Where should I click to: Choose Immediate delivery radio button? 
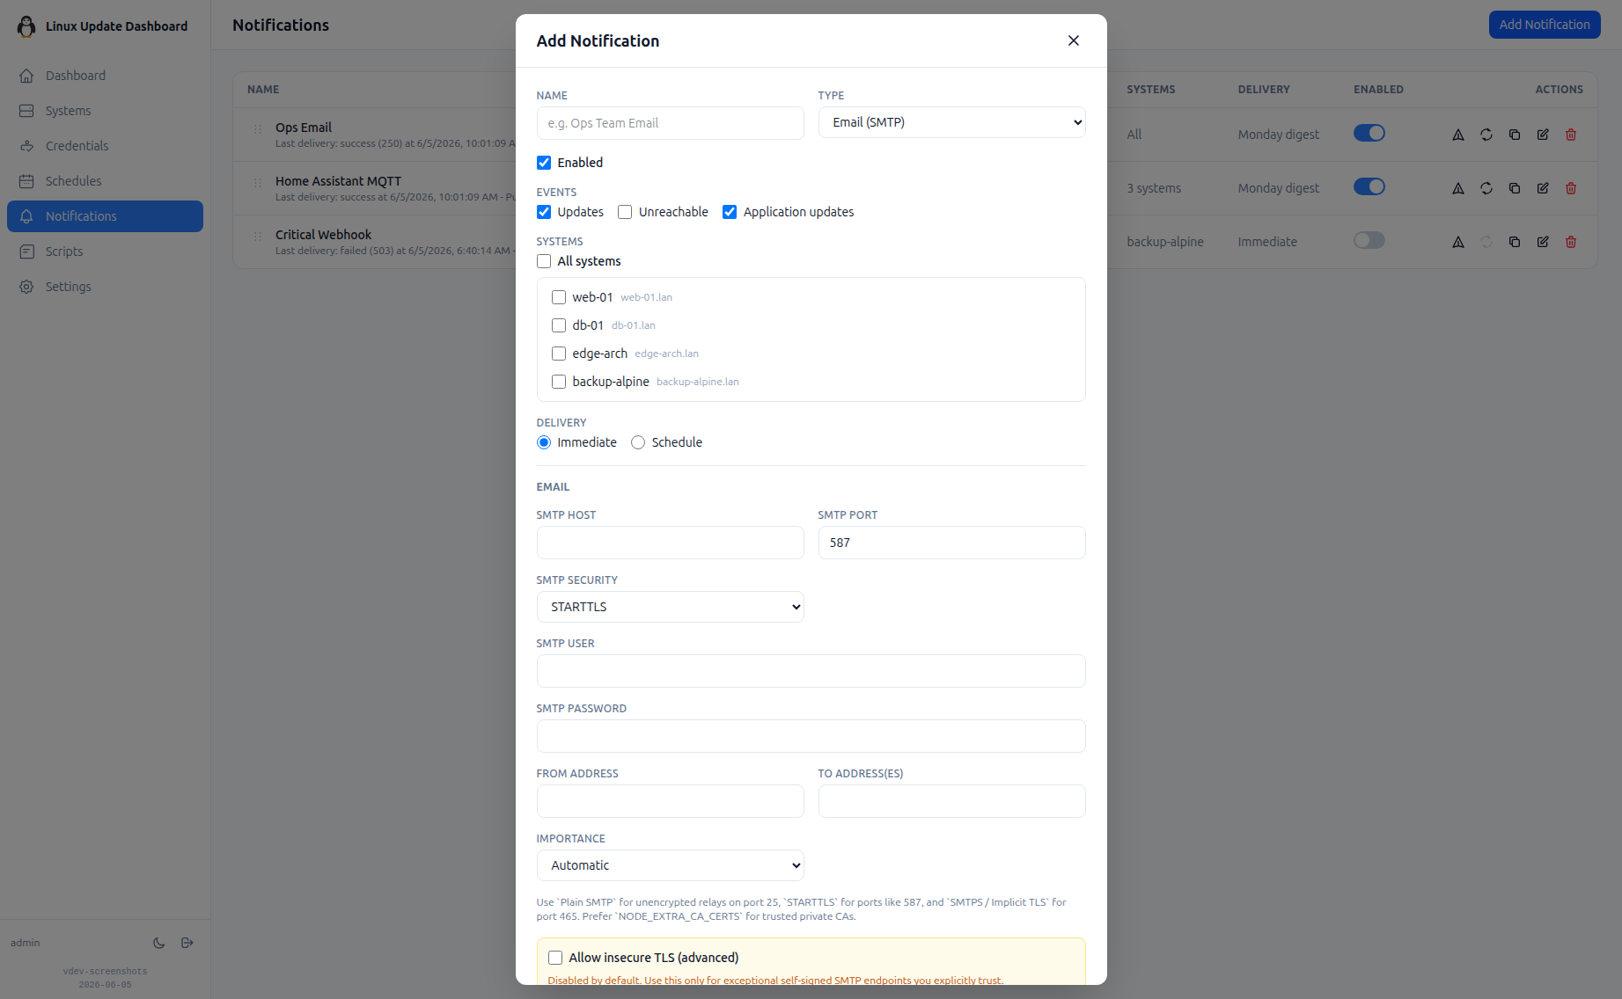tap(544, 442)
